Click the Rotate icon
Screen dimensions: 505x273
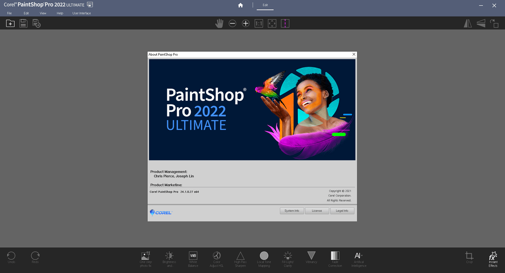[x=494, y=23]
